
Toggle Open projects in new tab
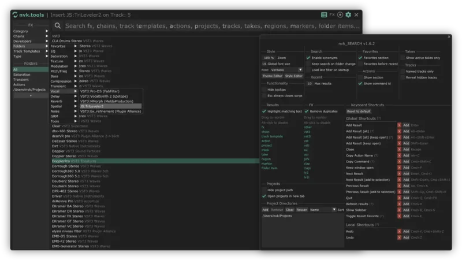pyautogui.click(x=264, y=196)
